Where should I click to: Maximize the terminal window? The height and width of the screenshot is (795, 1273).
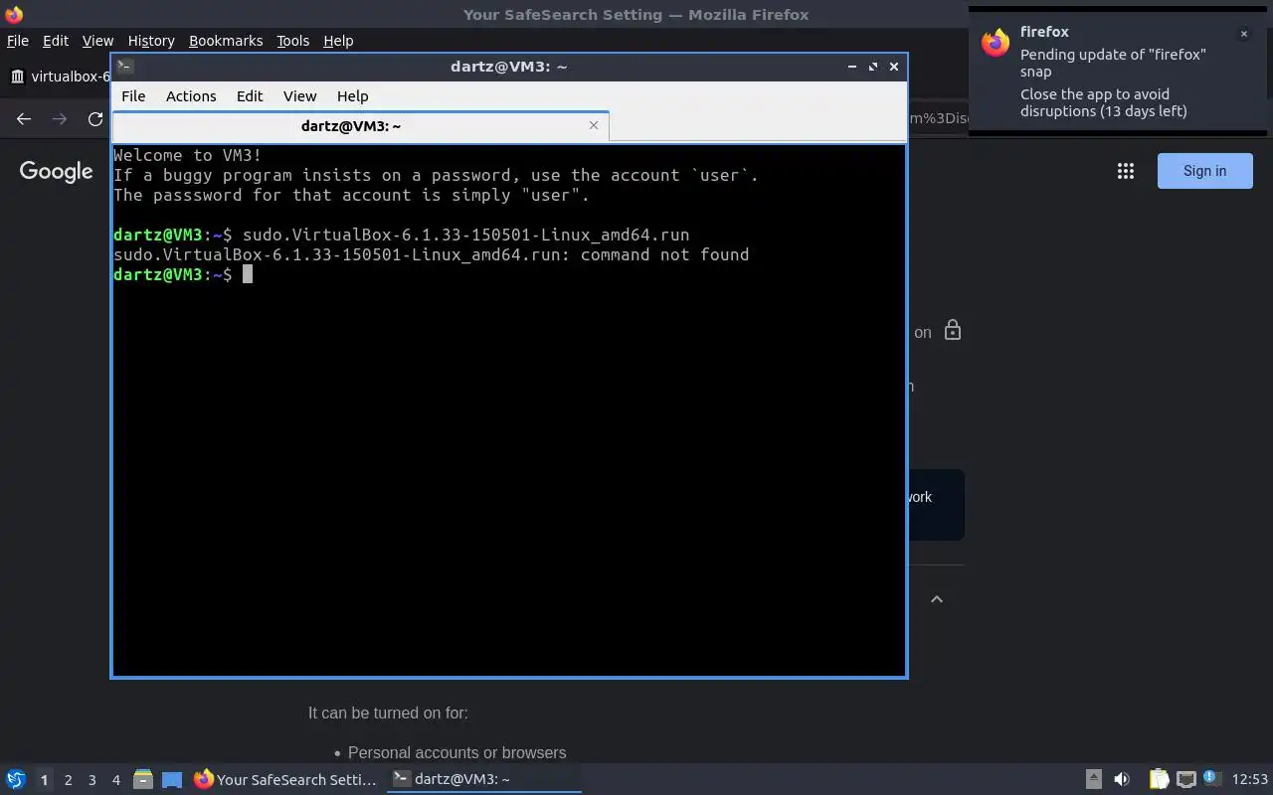(x=873, y=67)
